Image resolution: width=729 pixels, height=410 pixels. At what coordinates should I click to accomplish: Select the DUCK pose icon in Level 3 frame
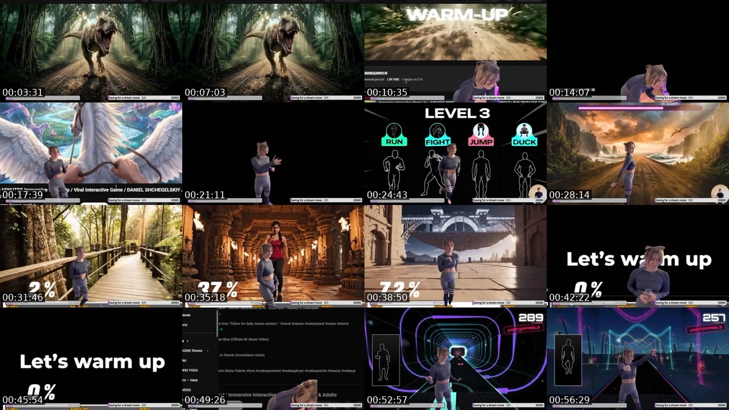(x=524, y=134)
